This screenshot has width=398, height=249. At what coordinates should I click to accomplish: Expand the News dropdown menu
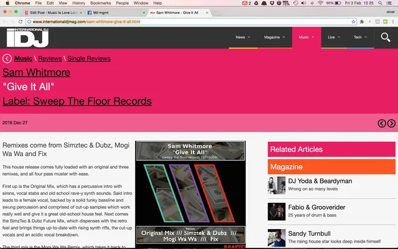[243, 37]
